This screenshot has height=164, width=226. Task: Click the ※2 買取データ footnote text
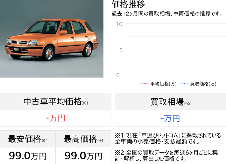[166, 155]
